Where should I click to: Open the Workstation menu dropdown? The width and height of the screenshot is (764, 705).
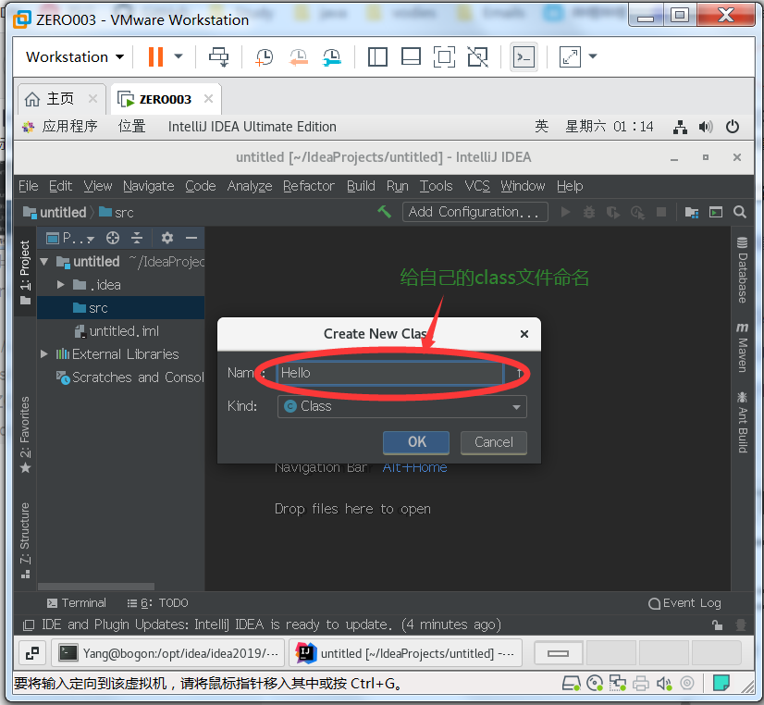(x=75, y=57)
